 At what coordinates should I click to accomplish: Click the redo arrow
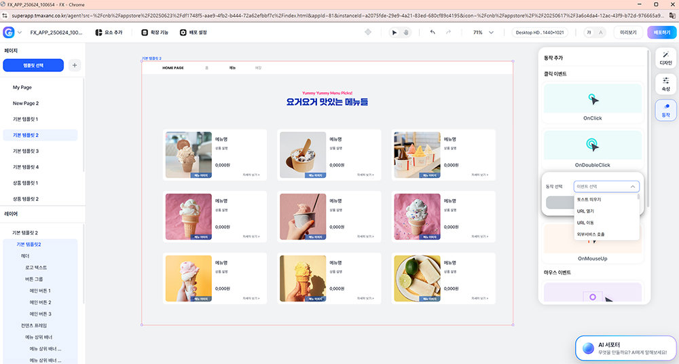coord(448,32)
